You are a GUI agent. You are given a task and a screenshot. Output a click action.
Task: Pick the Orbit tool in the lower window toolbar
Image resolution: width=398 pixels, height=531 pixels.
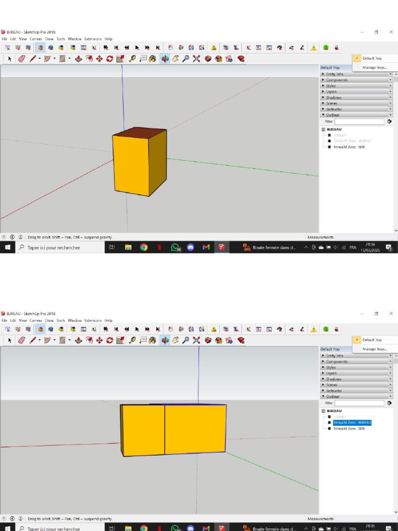point(165,341)
